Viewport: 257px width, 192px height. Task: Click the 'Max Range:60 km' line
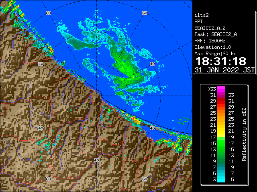point(215,54)
